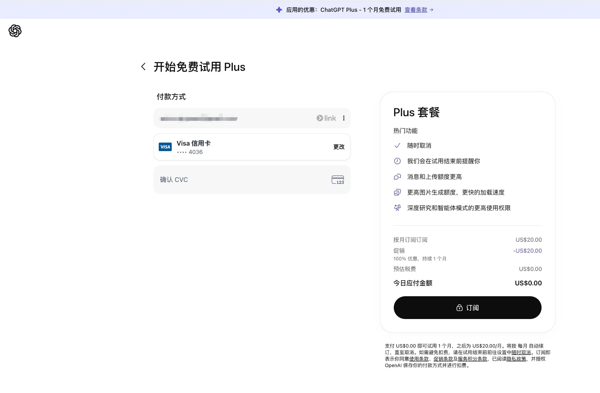Click the blurred Link account email
The image size is (600, 393).
pos(199,118)
